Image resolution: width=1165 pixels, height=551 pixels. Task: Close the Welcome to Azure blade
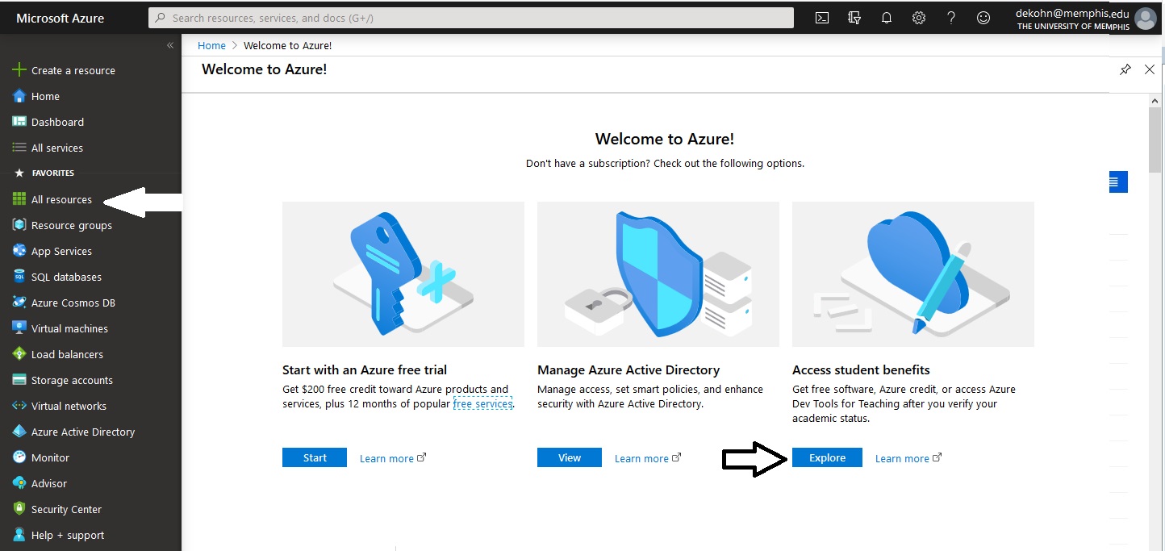(x=1150, y=69)
